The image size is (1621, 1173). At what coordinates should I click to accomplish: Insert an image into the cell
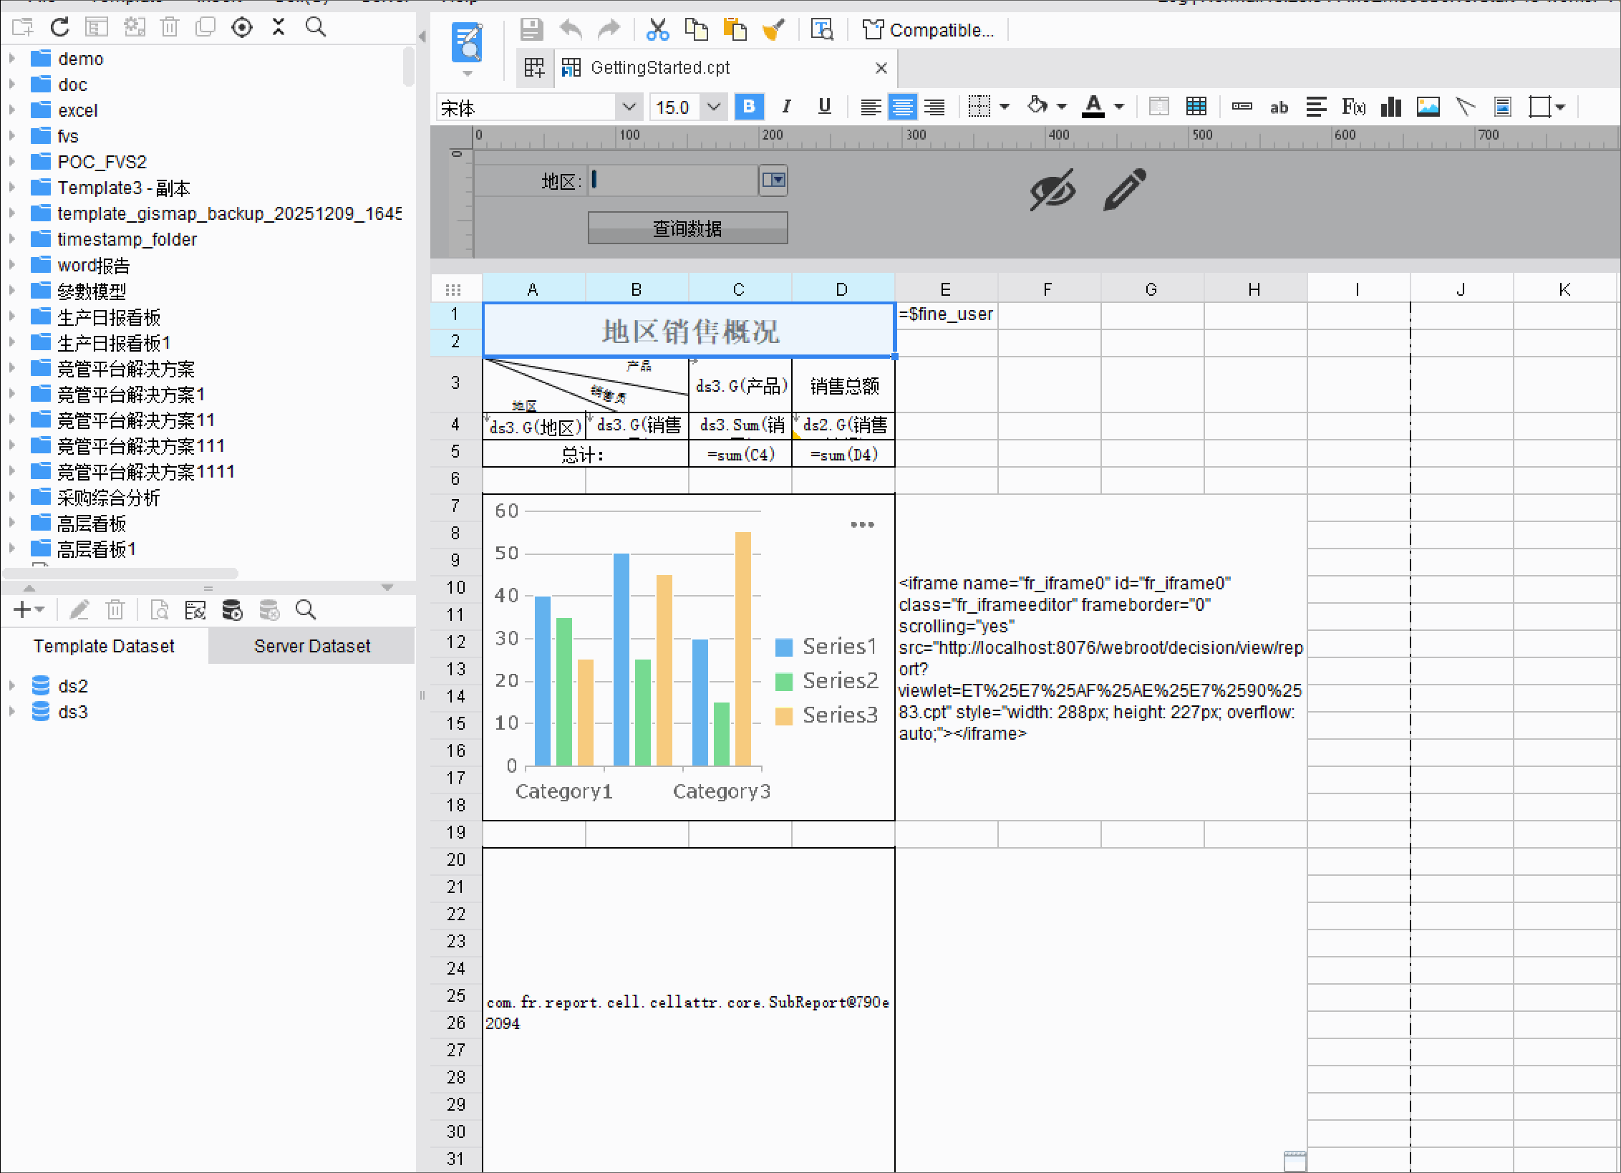(1428, 107)
